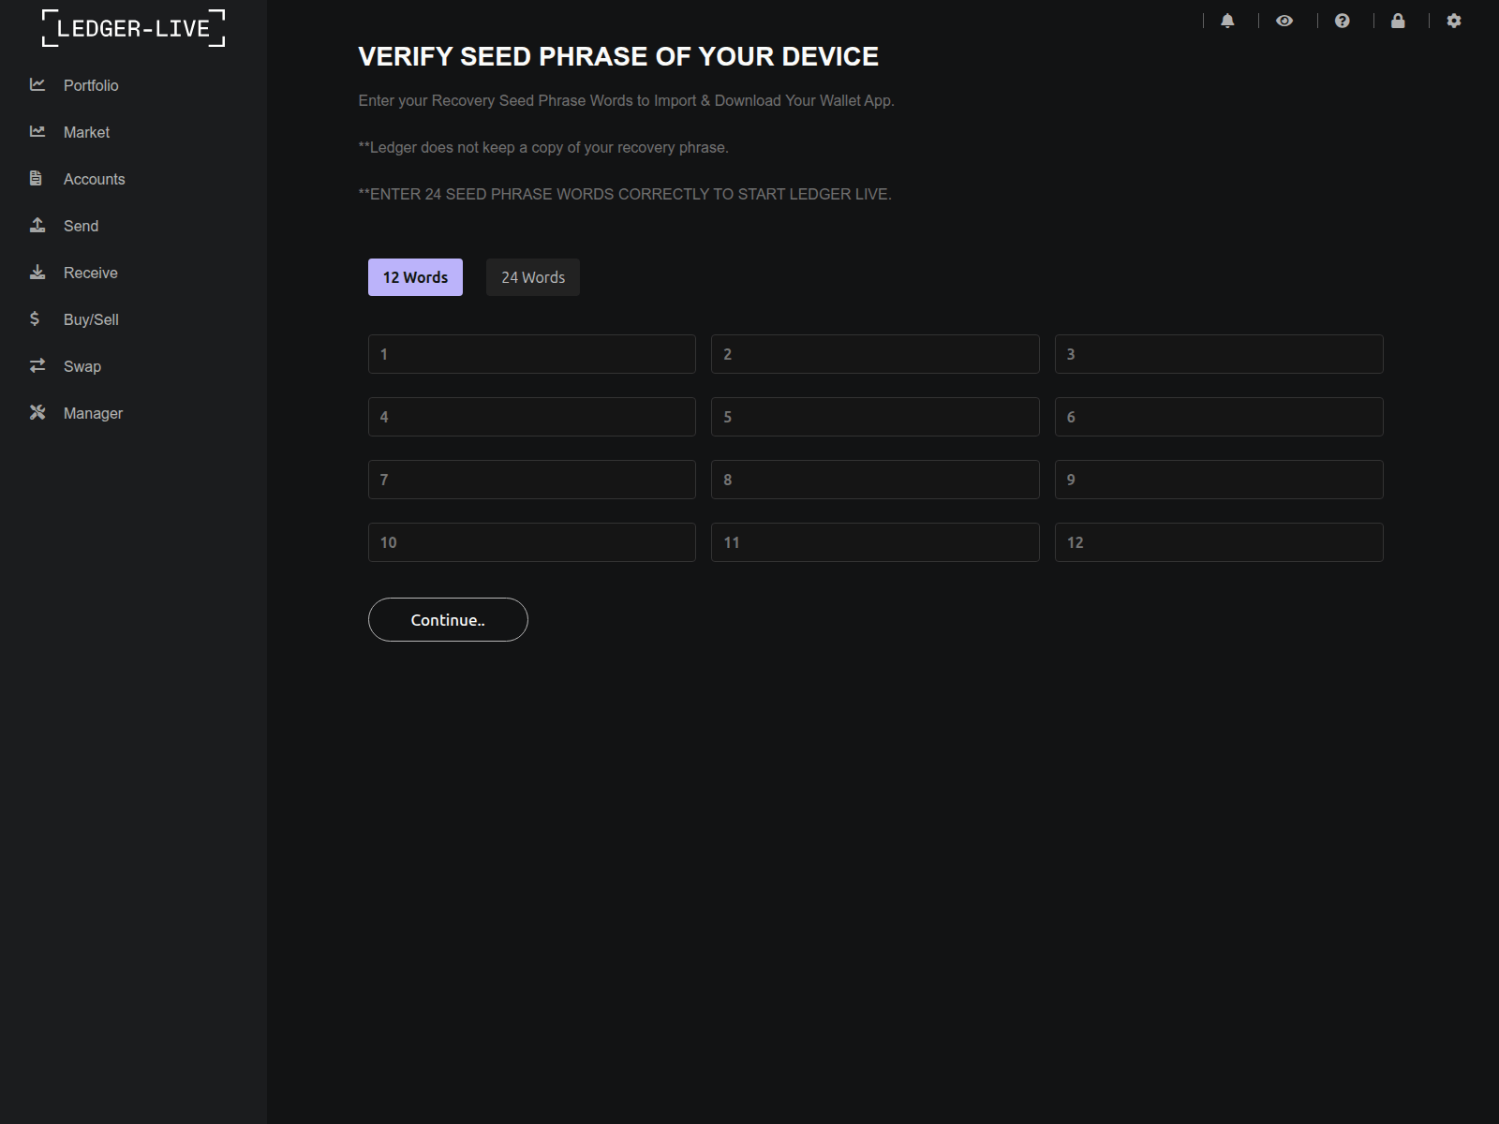Viewport: 1499px width, 1124px height.
Task: Click the lock icon
Action: point(1398,21)
